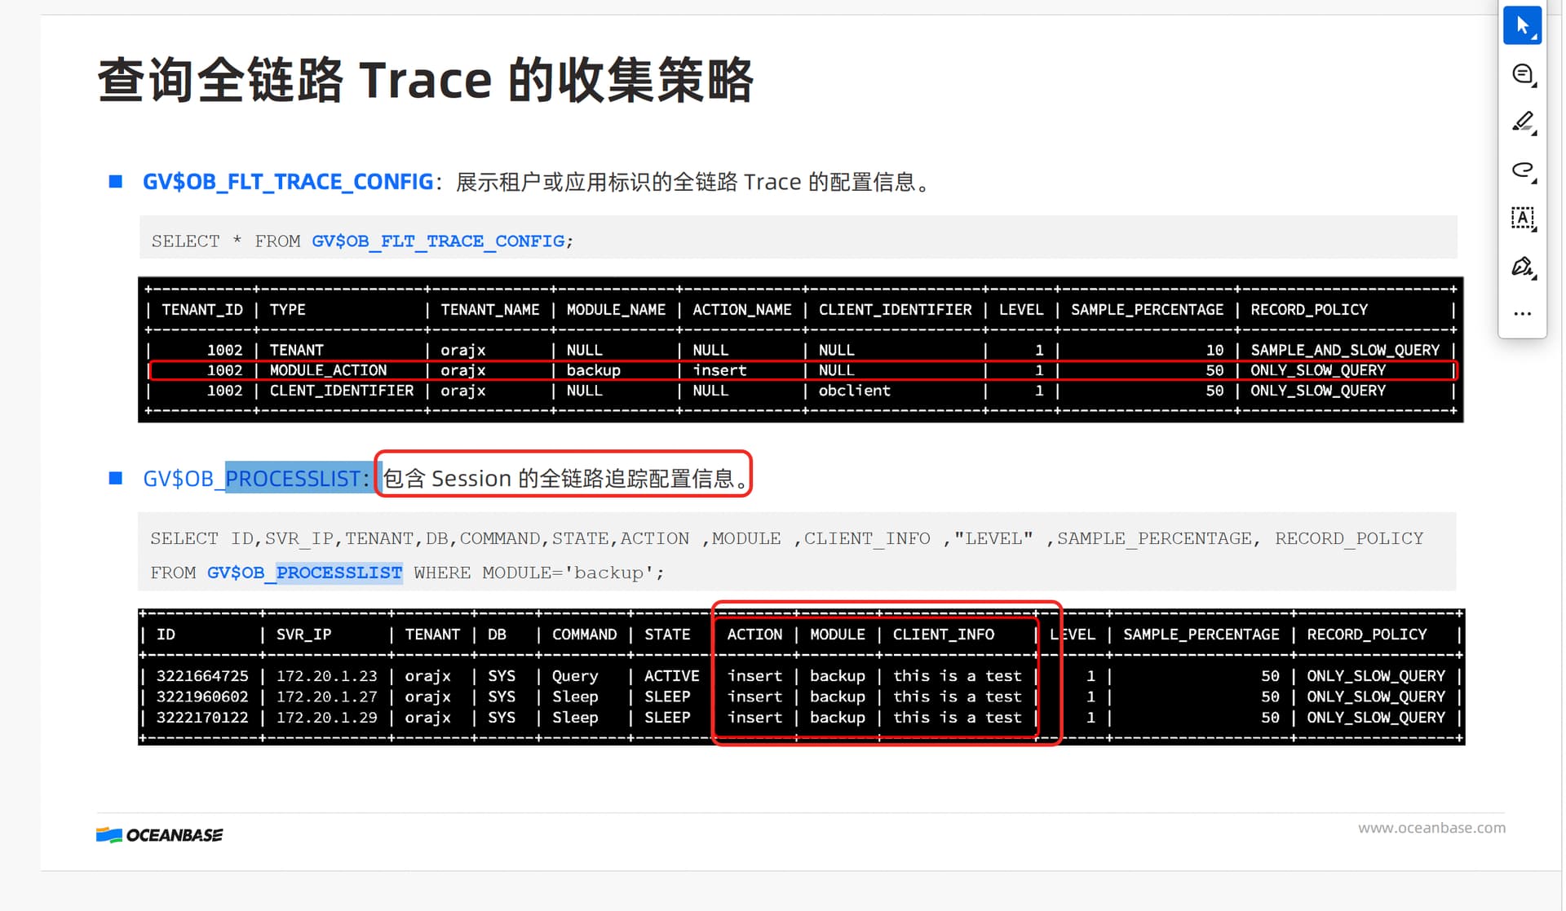Screen dimensions: 1566x911
Task: Click the OceanBase logo in footer
Action: 159,834
